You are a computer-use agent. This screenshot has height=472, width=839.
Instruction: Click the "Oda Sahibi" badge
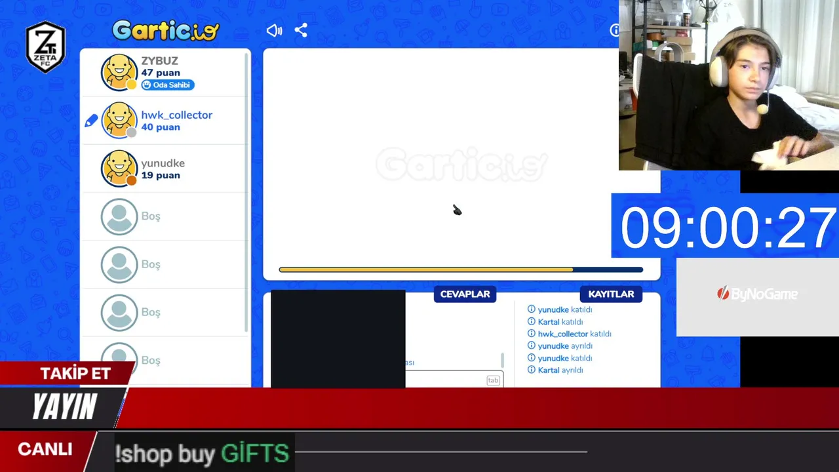coord(168,85)
